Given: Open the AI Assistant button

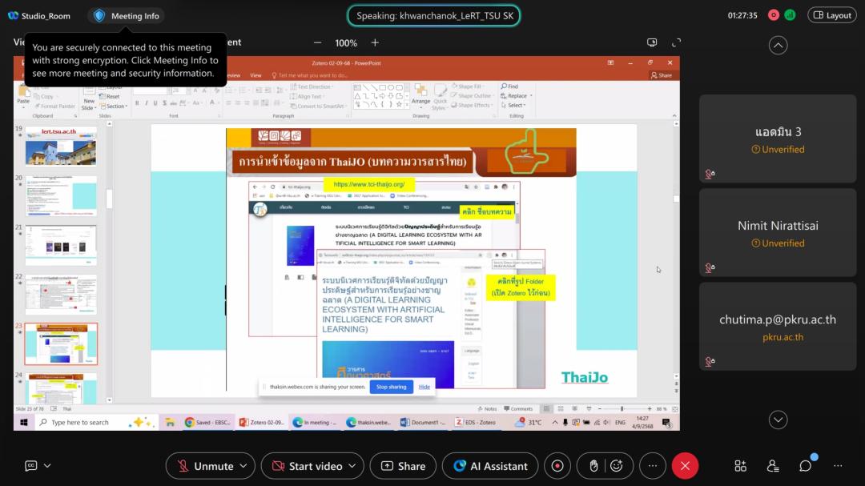Looking at the screenshot, I should pos(490,466).
